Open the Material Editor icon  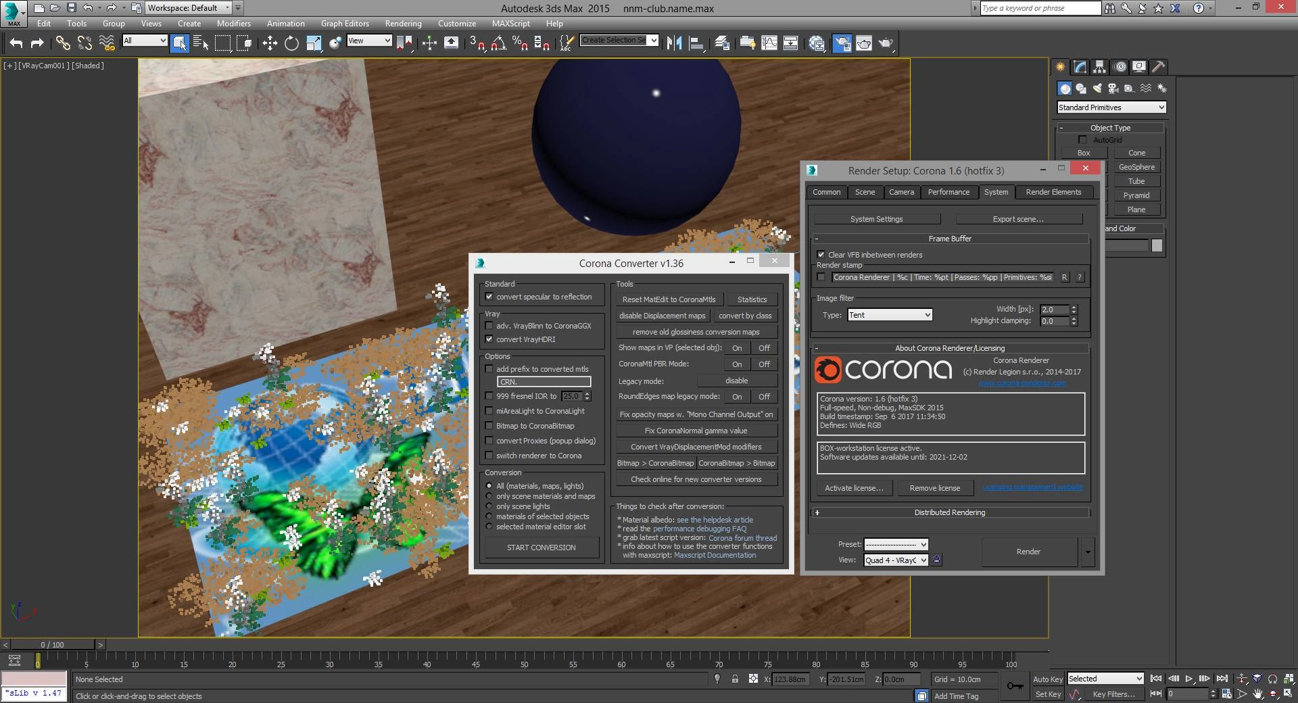click(817, 43)
